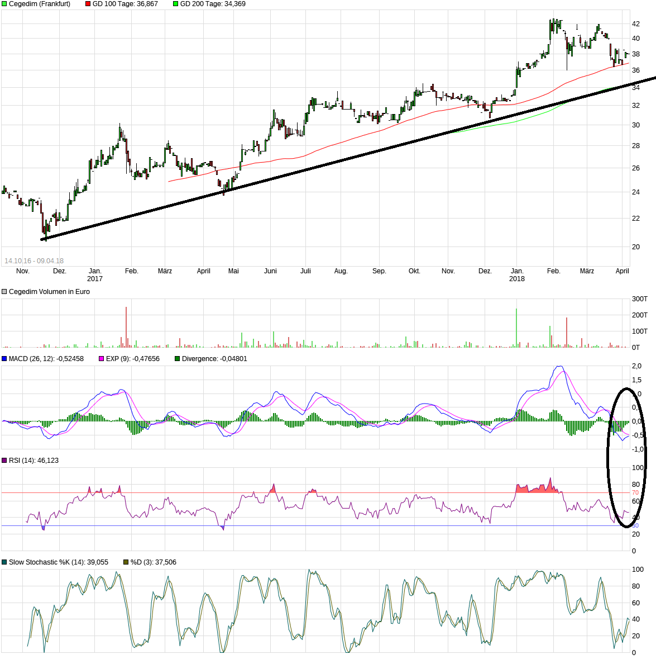Image resolution: width=656 pixels, height=659 pixels.
Task: Click the green Cegedim (Frankfurt) legend square
Action: pos(4,4)
